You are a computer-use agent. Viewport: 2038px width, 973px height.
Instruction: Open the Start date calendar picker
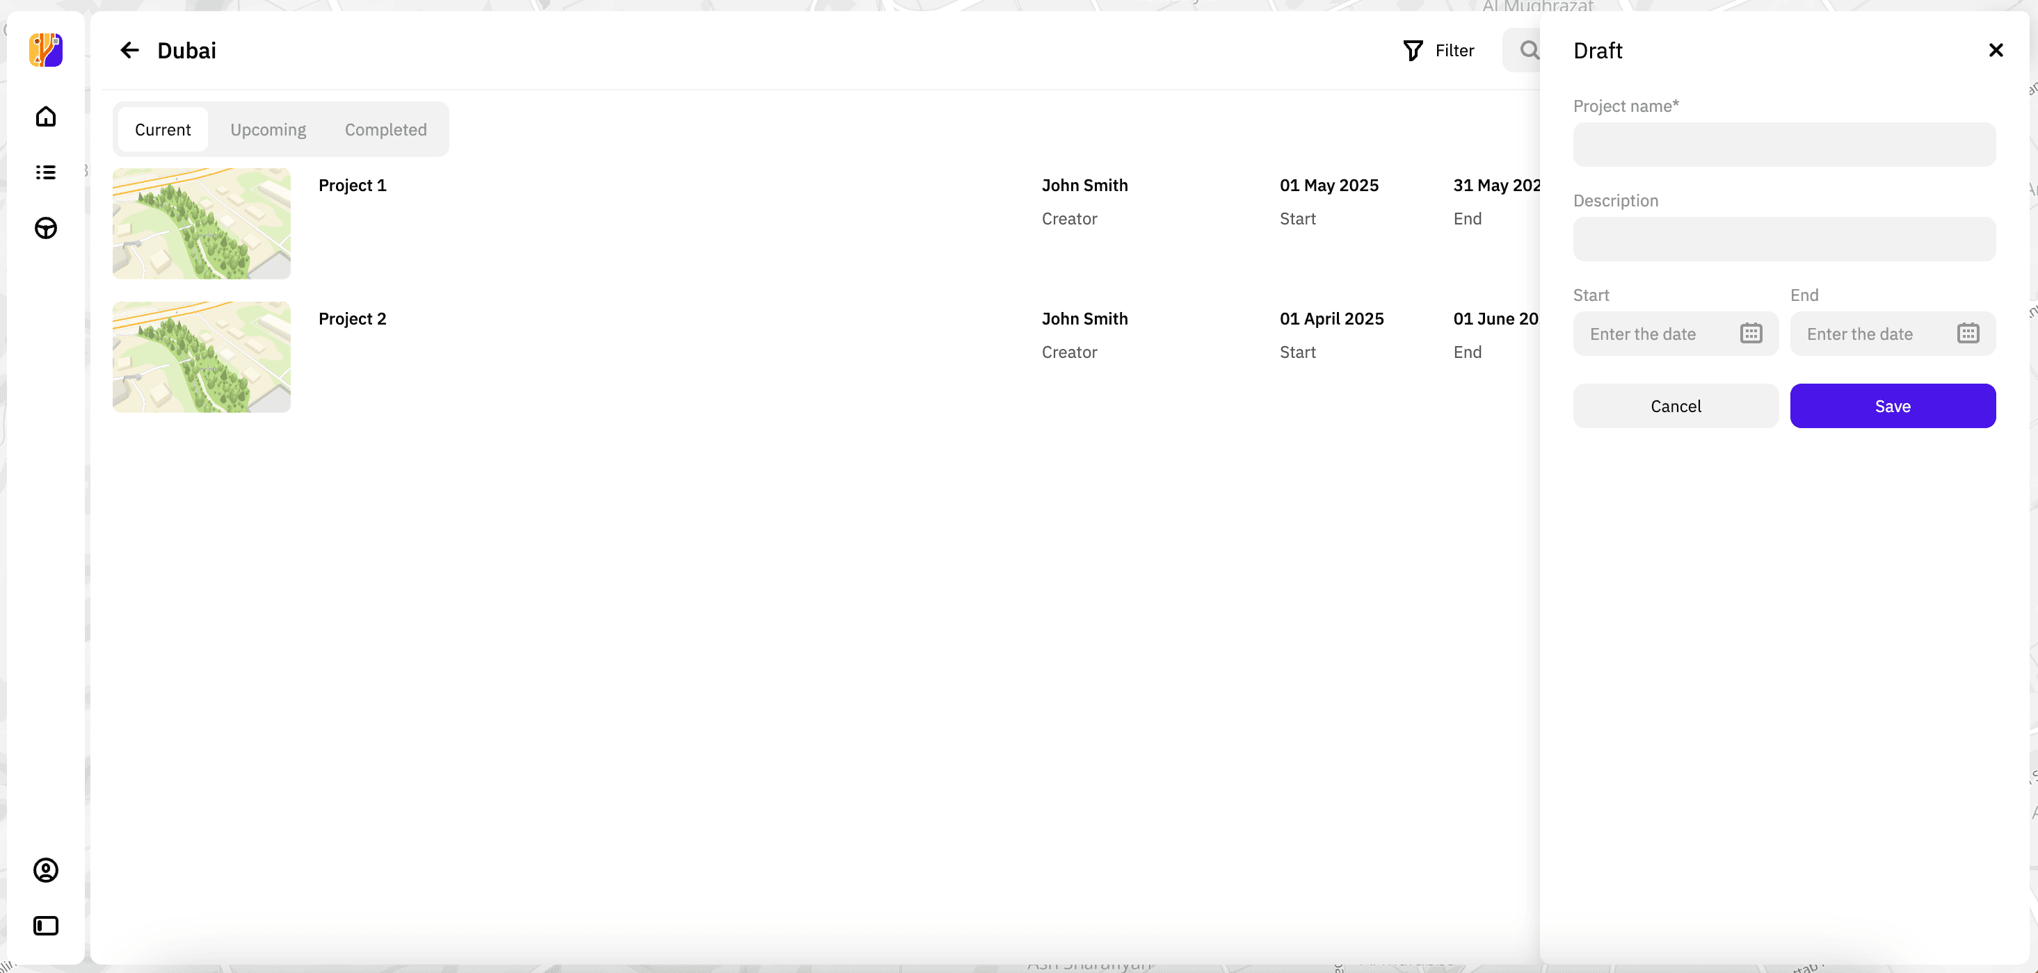1751,333
